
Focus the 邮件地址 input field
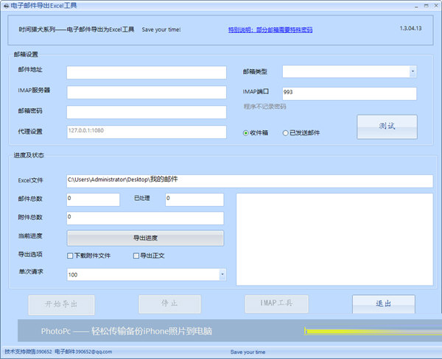(146, 72)
